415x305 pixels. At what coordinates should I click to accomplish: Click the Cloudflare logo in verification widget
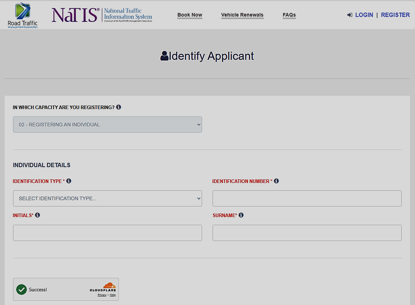103,287
